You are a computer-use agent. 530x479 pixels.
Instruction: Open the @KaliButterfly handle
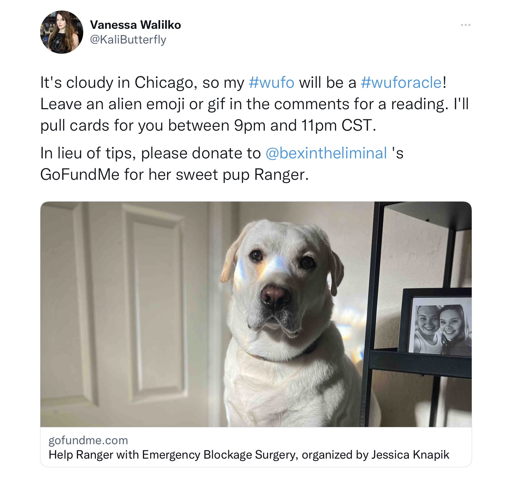point(128,40)
